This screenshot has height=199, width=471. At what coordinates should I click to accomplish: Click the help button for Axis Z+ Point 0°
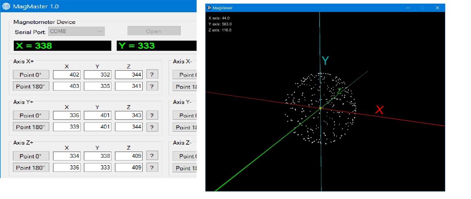pos(152,156)
